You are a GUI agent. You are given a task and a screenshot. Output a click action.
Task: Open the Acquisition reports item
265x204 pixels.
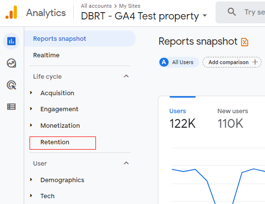coord(57,93)
